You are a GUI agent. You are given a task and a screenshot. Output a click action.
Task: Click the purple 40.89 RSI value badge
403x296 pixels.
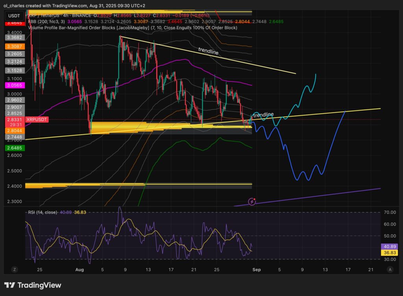[x=388, y=246]
